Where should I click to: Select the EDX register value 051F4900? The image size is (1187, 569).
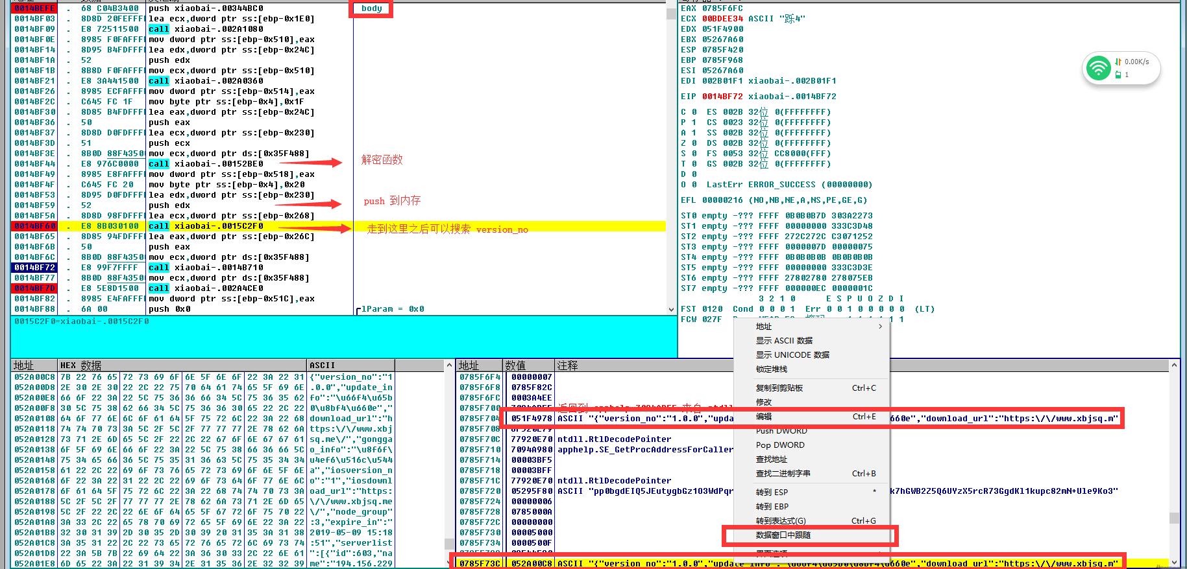click(722, 29)
